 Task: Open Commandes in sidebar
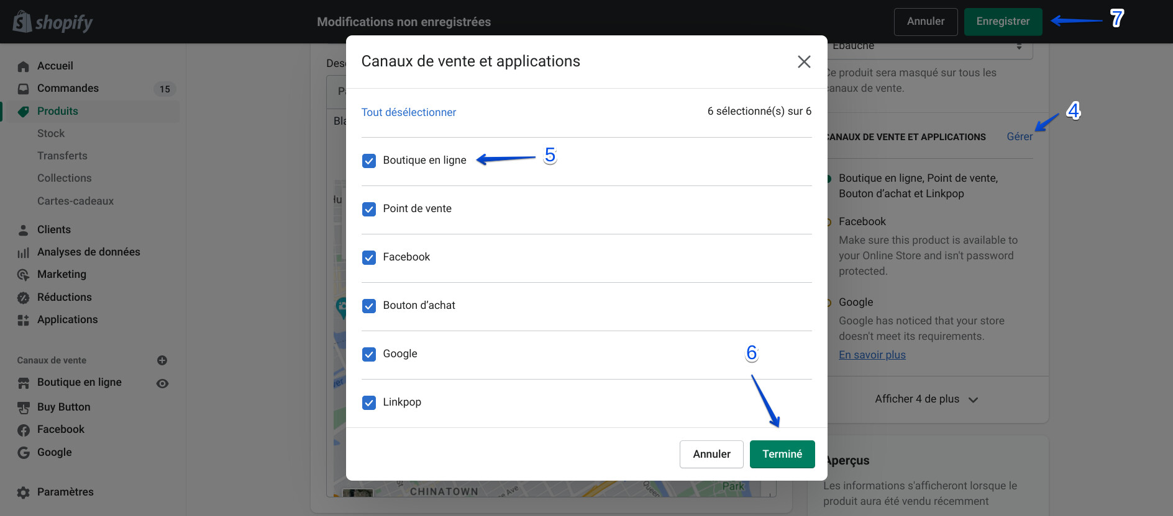tap(68, 88)
